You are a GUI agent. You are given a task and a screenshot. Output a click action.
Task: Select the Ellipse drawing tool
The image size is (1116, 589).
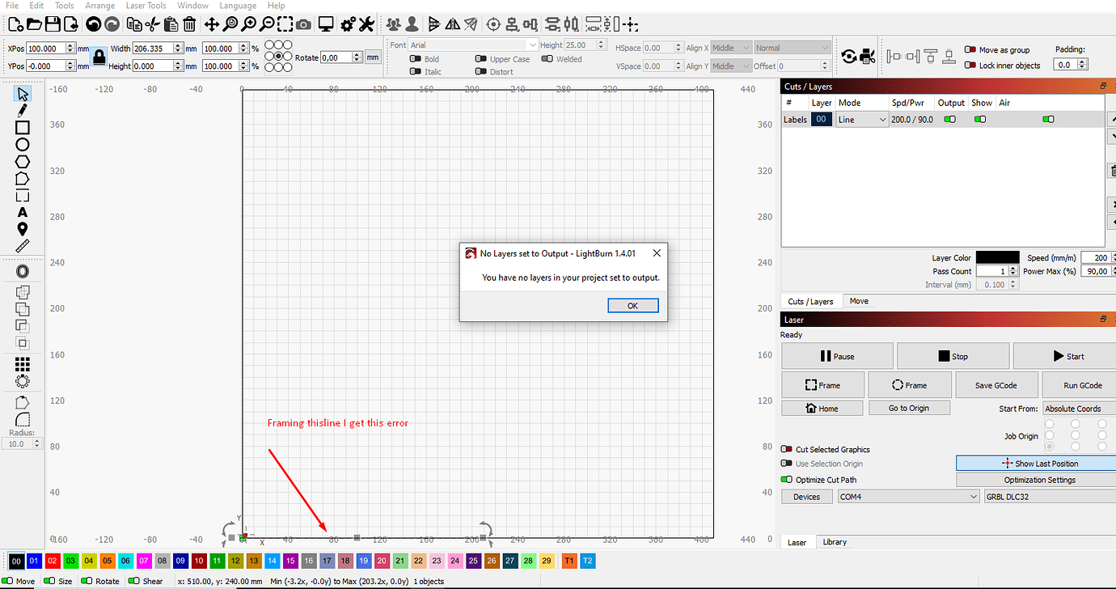(x=22, y=144)
